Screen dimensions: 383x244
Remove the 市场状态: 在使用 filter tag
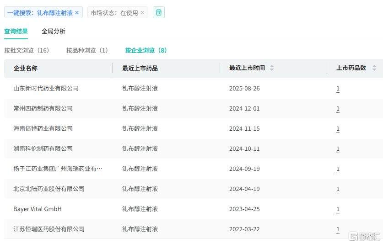coord(142,13)
